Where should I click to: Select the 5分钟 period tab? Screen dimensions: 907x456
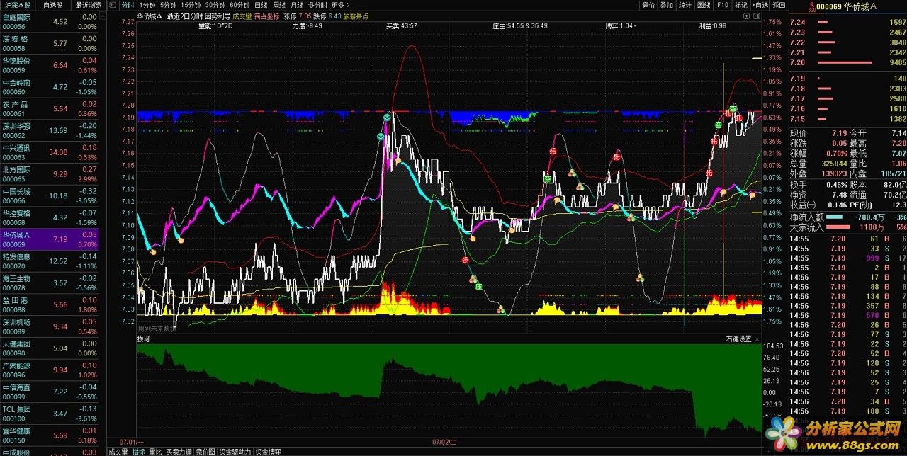pyautogui.click(x=168, y=5)
